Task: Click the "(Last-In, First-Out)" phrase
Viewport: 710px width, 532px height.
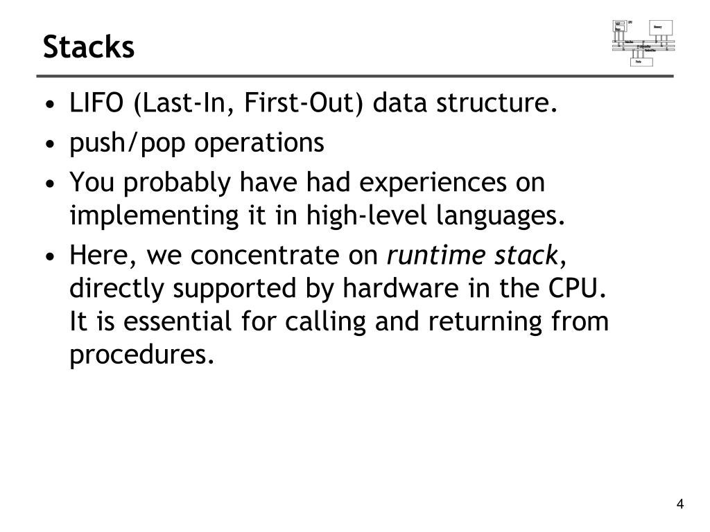Action: [x=249, y=104]
